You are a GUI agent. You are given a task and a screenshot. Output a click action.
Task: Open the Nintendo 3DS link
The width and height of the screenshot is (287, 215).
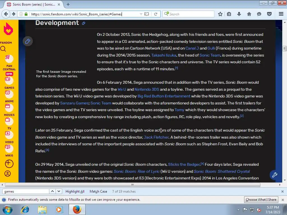(x=147, y=89)
